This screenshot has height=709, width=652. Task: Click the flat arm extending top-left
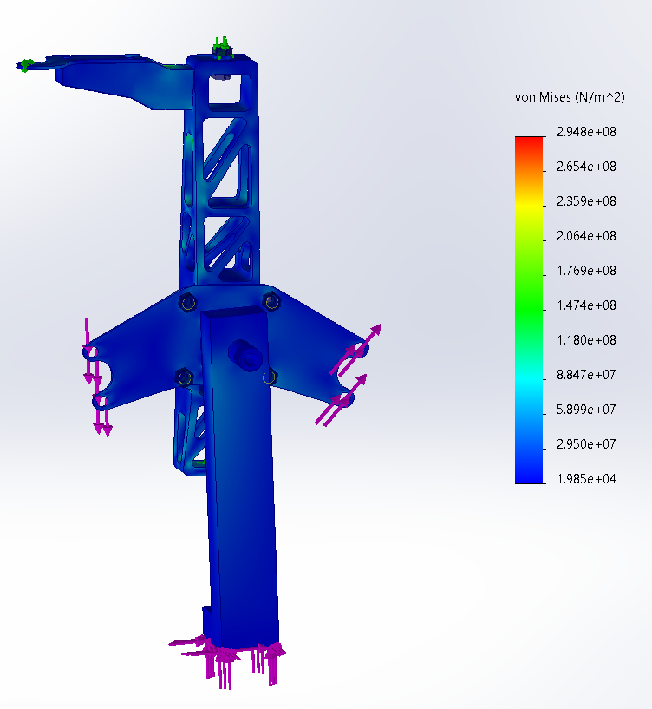[121, 82]
